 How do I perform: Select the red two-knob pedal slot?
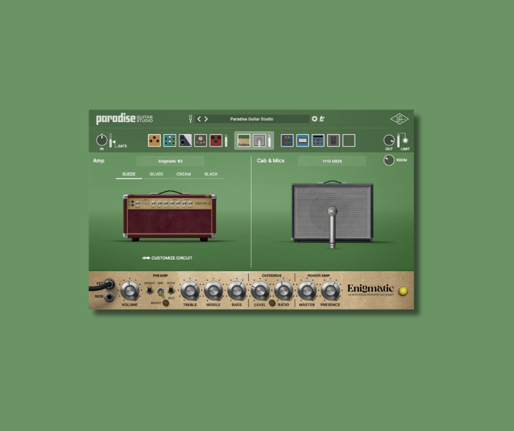point(216,141)
